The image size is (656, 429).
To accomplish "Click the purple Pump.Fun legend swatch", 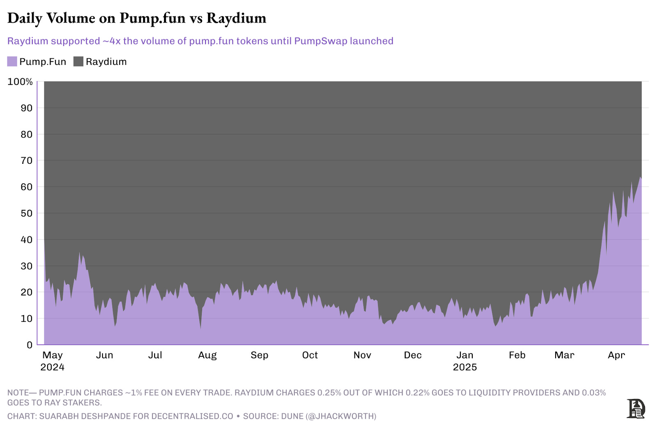I will (x=12, y=62).
